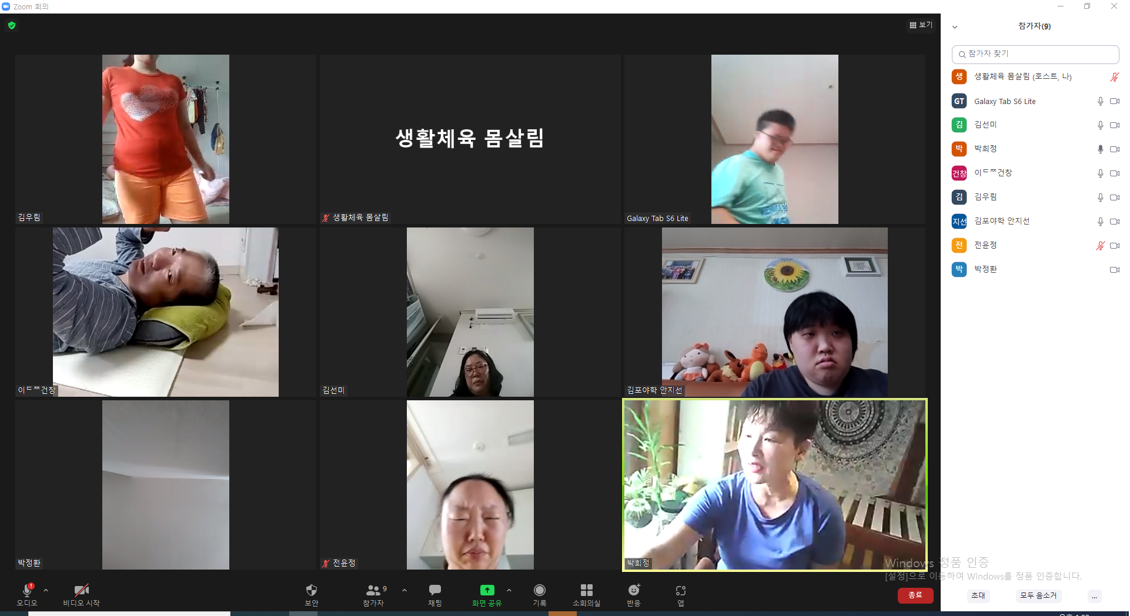Open the 참가자 panel icon
The image size is (1130, 616).
click(x=373, y=590)
